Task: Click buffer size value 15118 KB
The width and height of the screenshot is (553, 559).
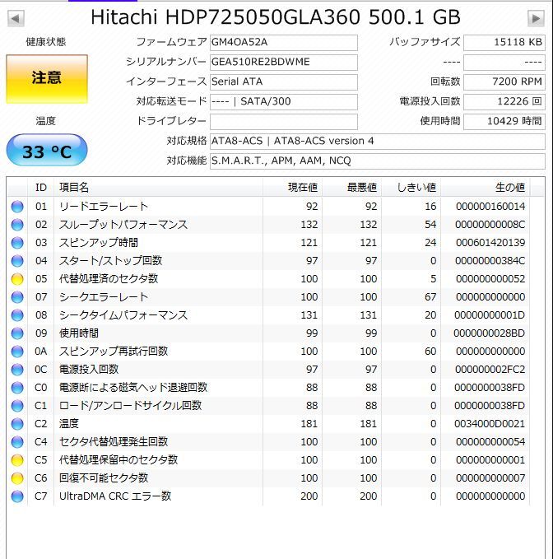Action: click(504, 43)
